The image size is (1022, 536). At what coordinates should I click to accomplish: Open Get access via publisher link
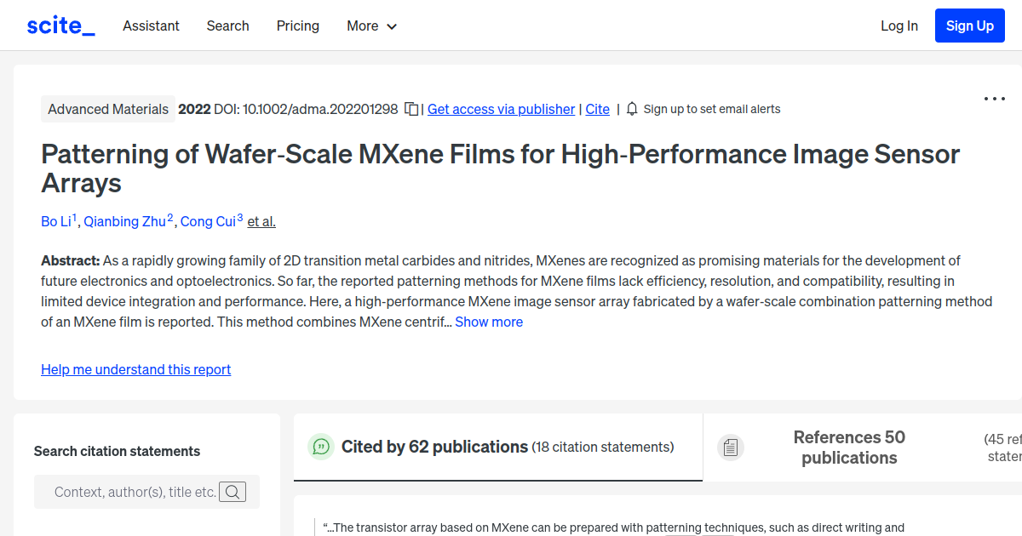click(x=501, y=109)
